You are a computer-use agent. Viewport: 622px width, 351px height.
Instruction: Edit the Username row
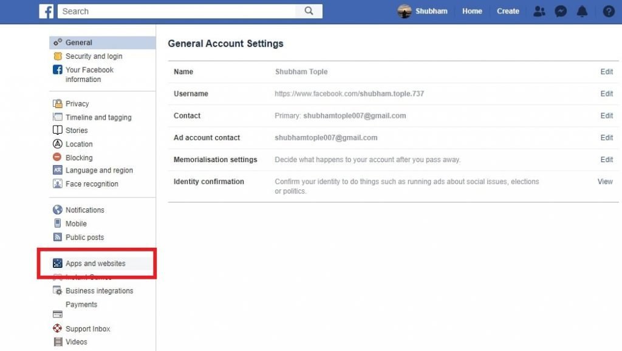point(606,94)
